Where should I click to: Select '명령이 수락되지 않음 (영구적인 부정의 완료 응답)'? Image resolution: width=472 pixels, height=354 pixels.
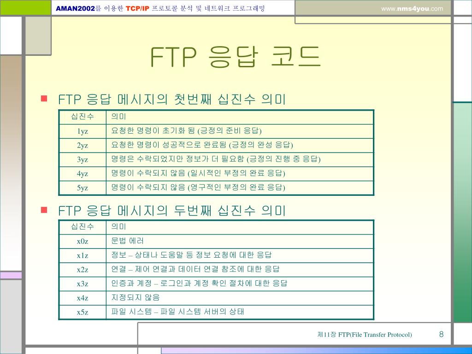coord(198,187)
